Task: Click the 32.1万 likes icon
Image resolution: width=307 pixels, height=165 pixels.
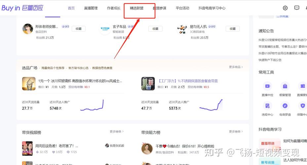Action: 37,152
